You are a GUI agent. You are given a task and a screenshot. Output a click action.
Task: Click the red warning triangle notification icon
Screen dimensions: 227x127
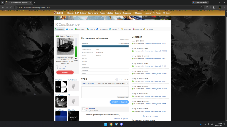[155, 16]
